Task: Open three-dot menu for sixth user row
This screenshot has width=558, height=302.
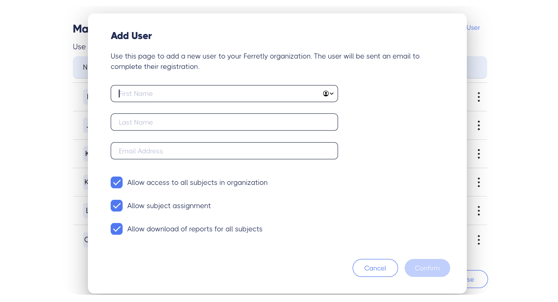Action: coord(478,240)
